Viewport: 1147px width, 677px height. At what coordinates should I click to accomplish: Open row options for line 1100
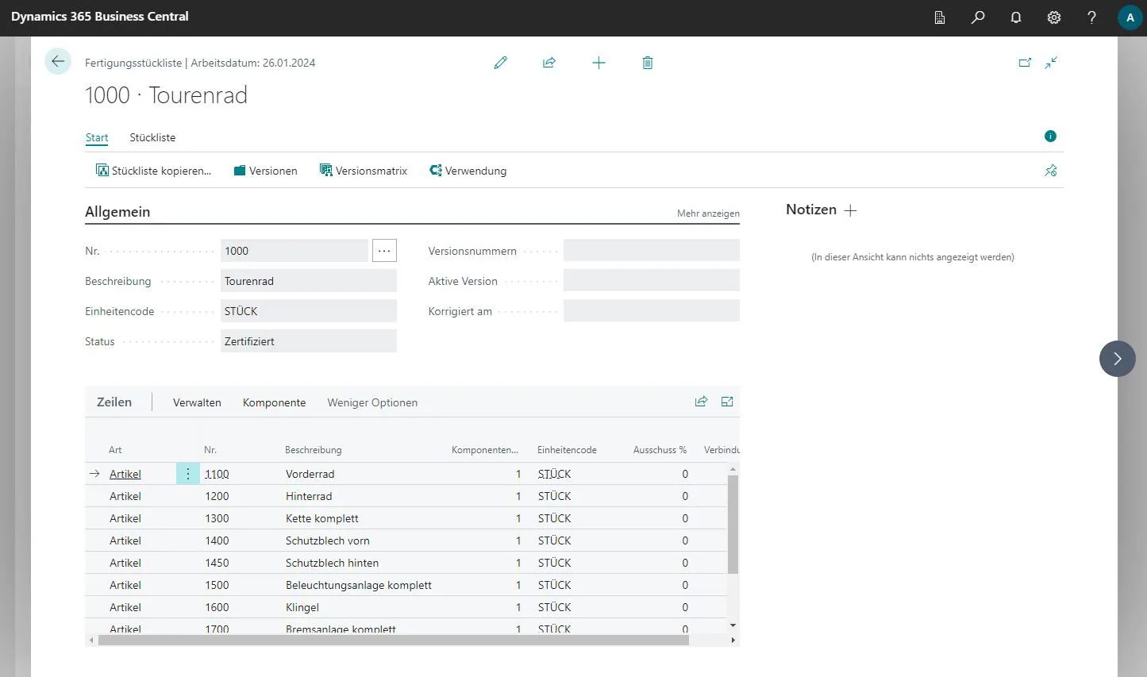[188, 474]
